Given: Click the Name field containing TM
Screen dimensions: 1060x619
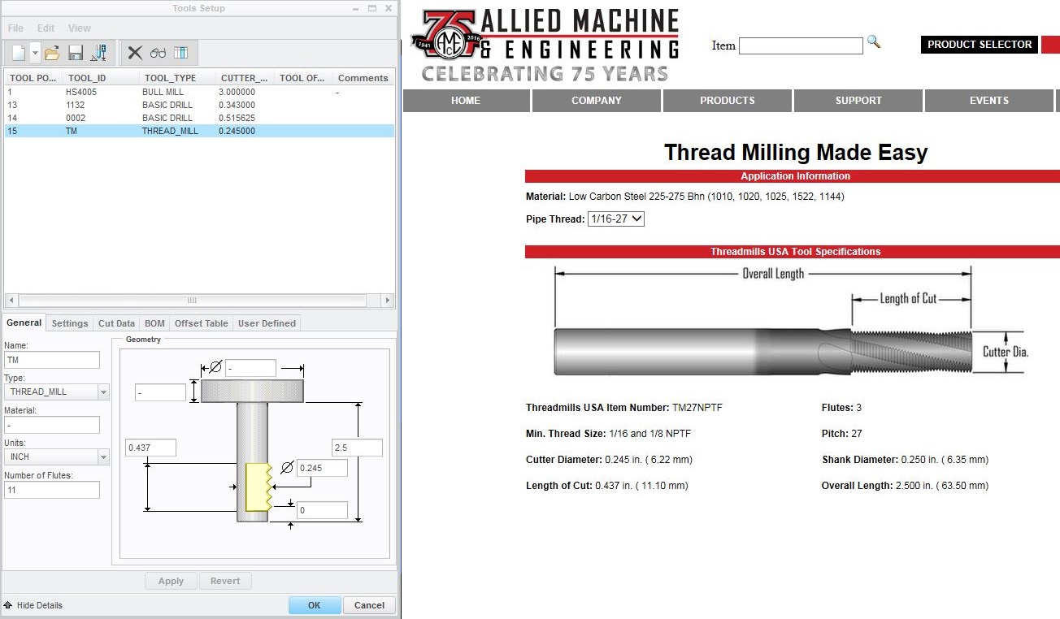Looking at the screenshot, I should tap(52, 360).
